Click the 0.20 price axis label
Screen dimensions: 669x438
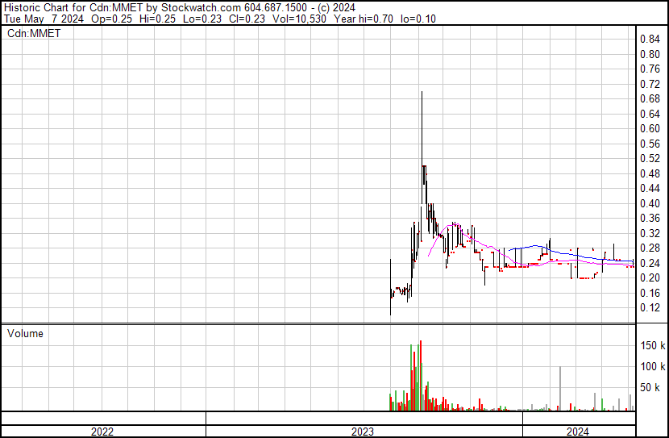click(x=650, y=278)
